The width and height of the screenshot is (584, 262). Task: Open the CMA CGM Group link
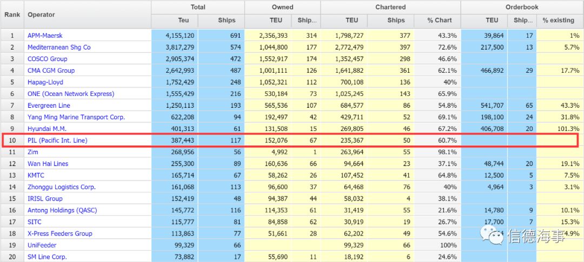51,71
